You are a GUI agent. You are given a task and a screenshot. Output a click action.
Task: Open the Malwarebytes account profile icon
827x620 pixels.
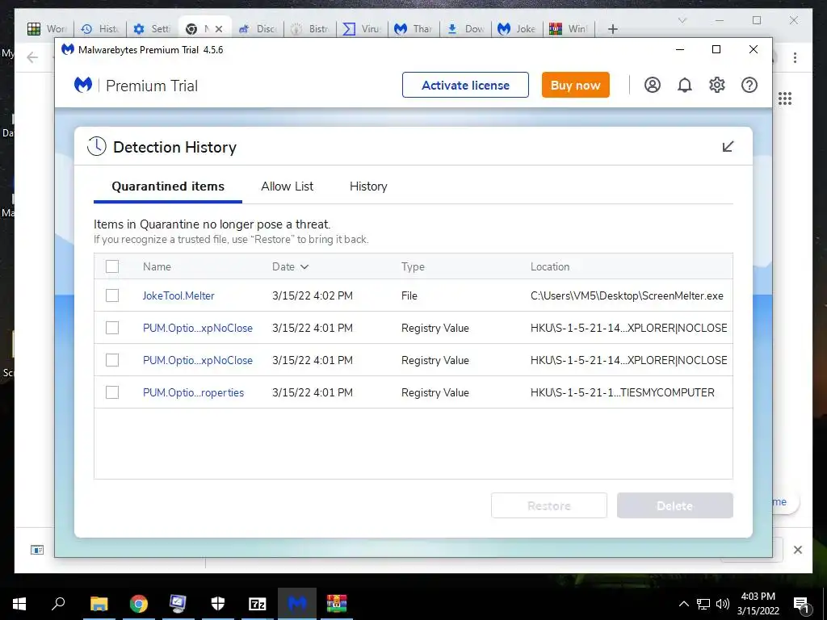(x=652, y=85)
